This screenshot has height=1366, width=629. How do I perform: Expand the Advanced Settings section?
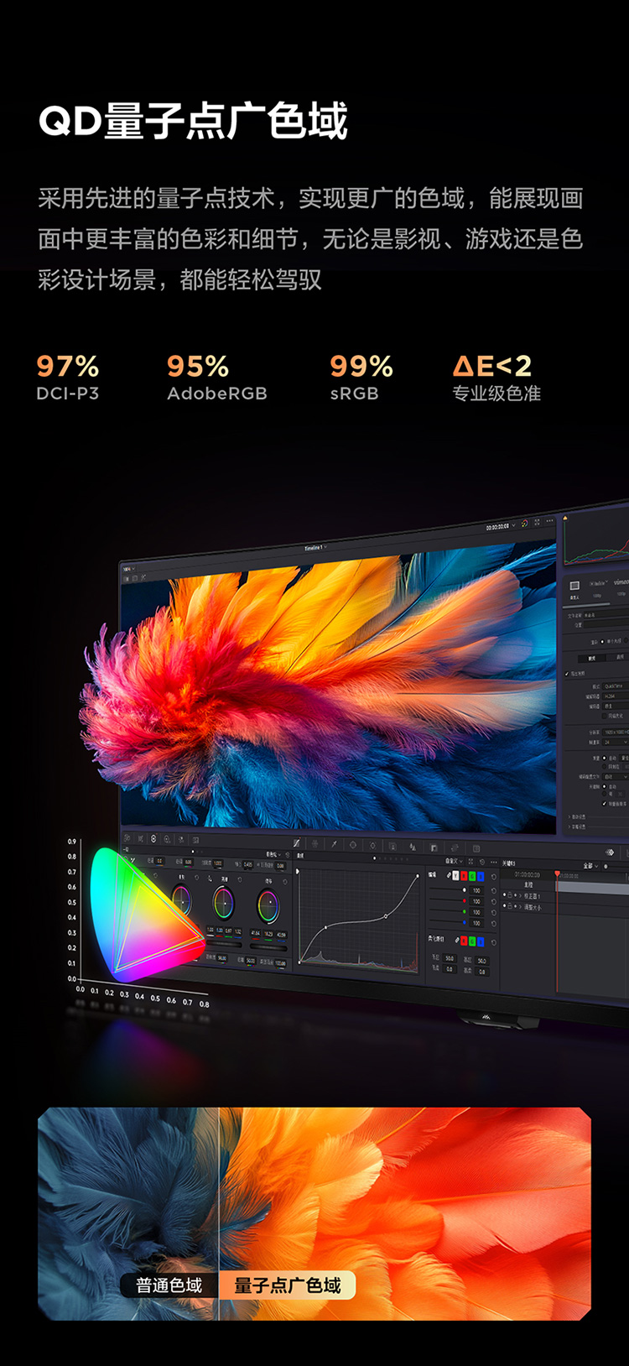tap(577, 816)
